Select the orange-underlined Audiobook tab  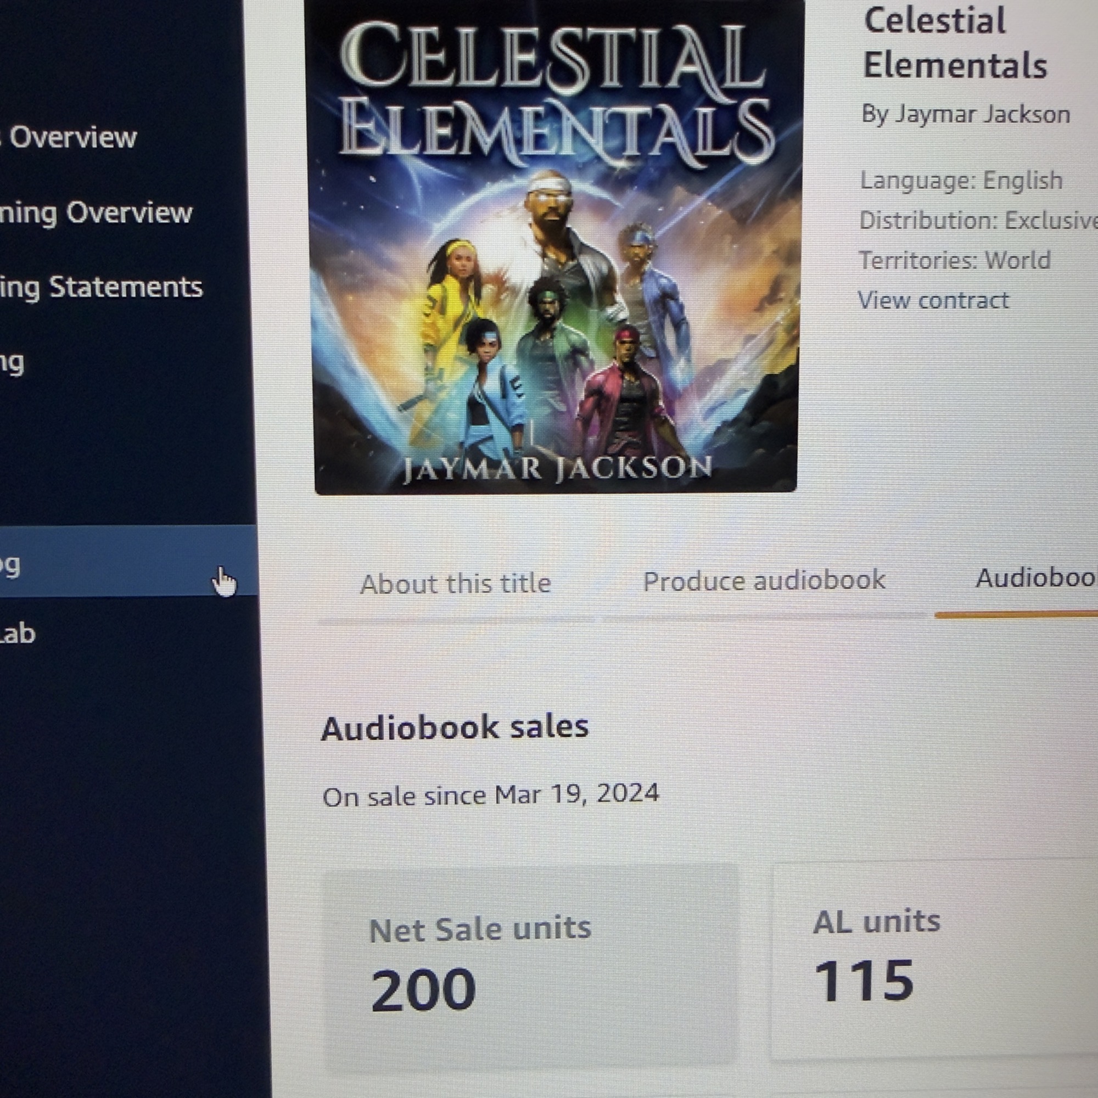(x=1034, y=579)
